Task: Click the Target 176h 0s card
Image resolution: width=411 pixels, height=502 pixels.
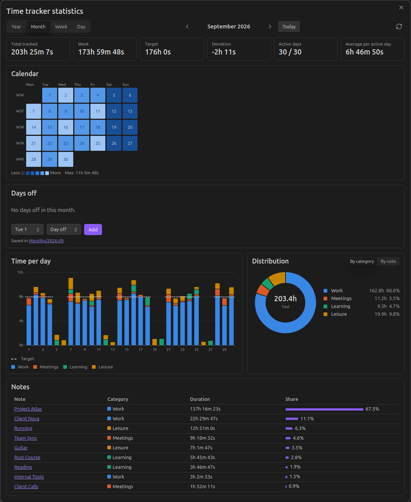Action: coord(172,49)
